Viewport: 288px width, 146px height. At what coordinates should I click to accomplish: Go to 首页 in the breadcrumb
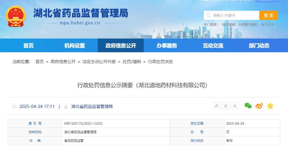pyautogui.click(x=39, y=62)
